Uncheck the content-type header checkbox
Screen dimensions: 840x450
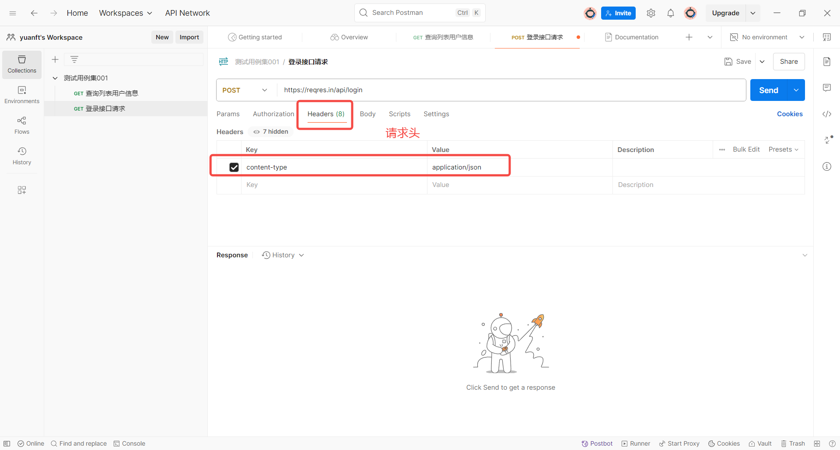234,167
